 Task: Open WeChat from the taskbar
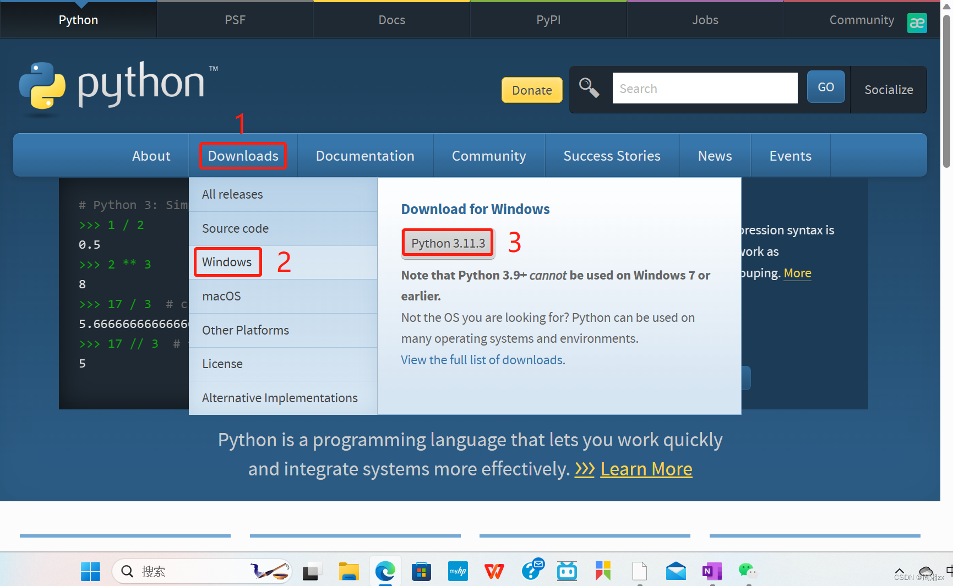[x=747, y=571]
